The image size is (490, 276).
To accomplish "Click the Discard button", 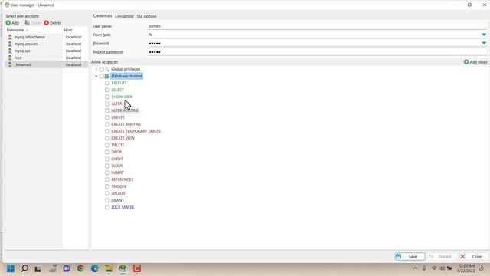I will [441, 256].
